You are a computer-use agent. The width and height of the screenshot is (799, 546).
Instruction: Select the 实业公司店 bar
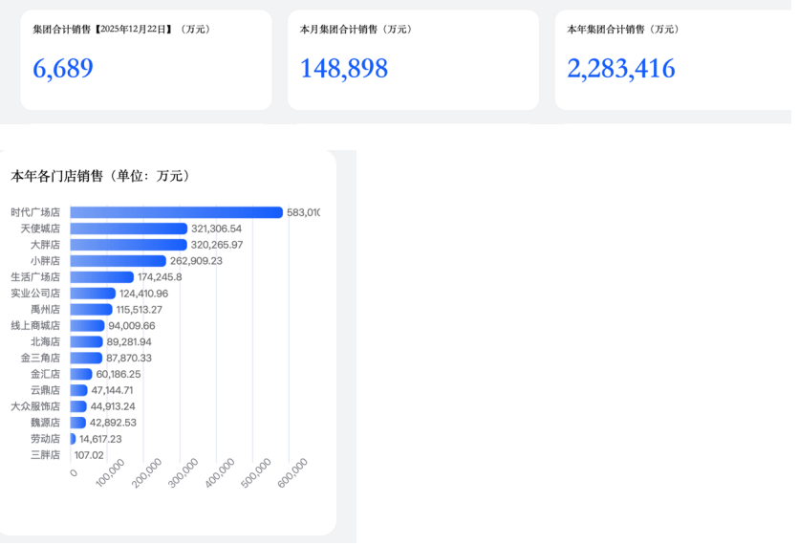pos(93,295)
